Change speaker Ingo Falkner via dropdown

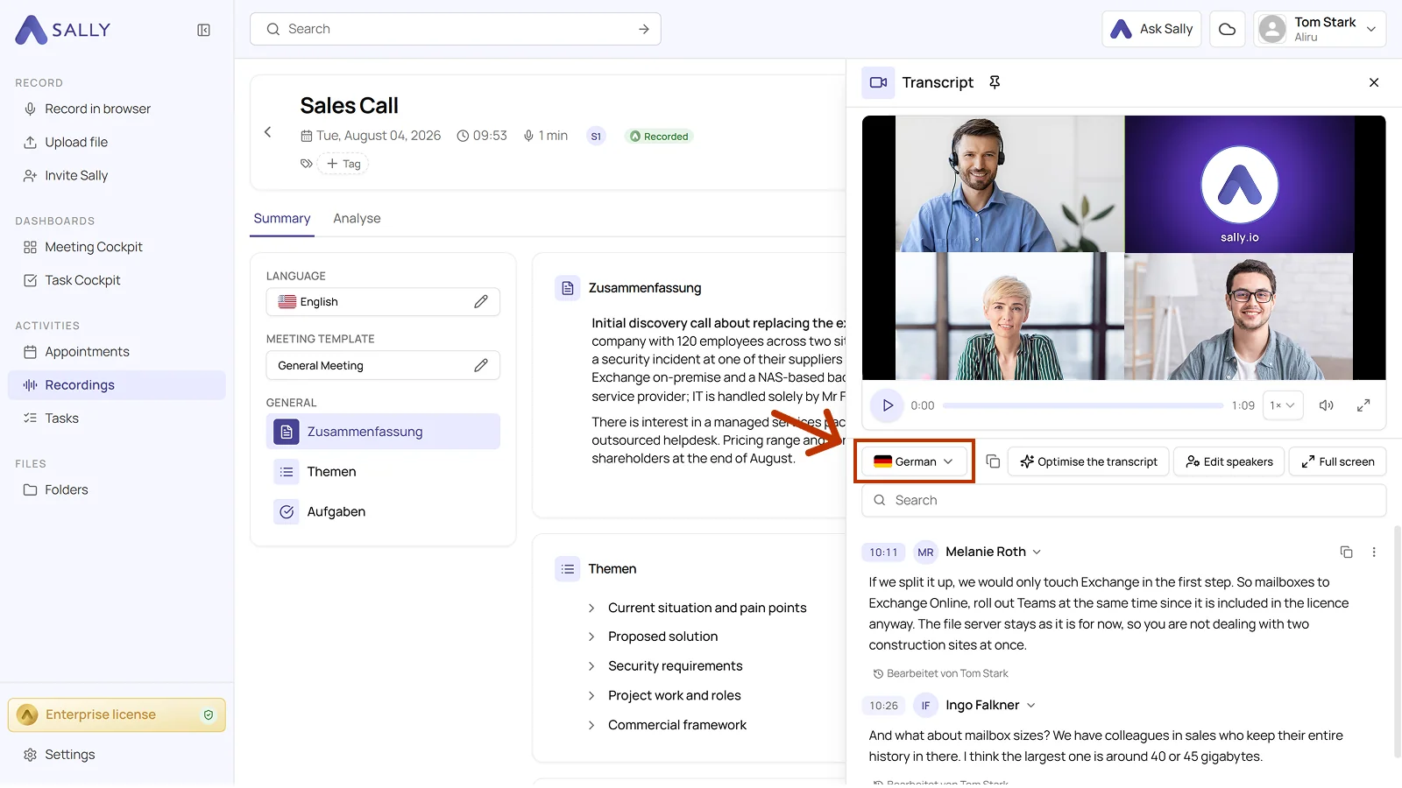point(1030,706)
